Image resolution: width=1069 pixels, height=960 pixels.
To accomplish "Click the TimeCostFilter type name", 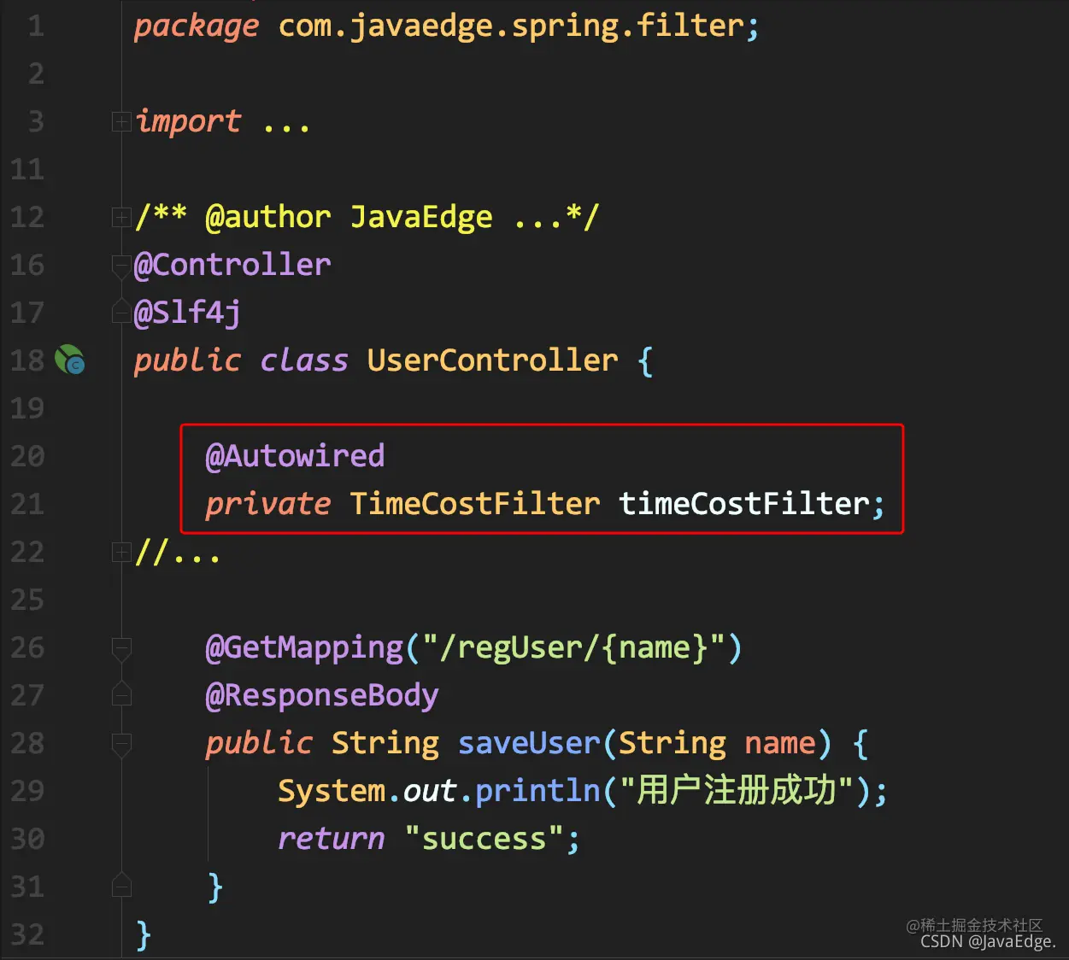I will [x=474, y=504].
